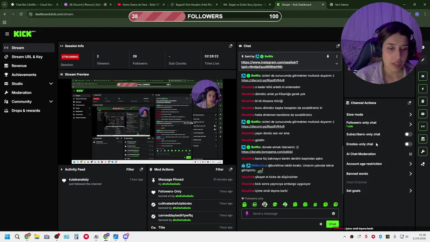Expand the Set goals option
This screenshot has height=242, width=430.
[x=411, y=191]
